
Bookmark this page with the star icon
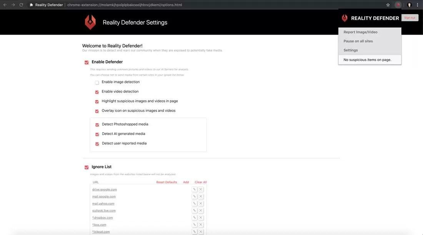pos(388,5)
